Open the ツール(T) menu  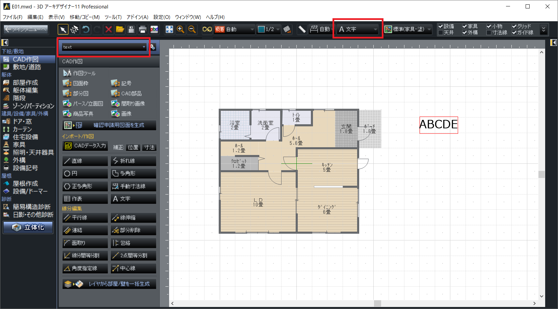point(113,17)
